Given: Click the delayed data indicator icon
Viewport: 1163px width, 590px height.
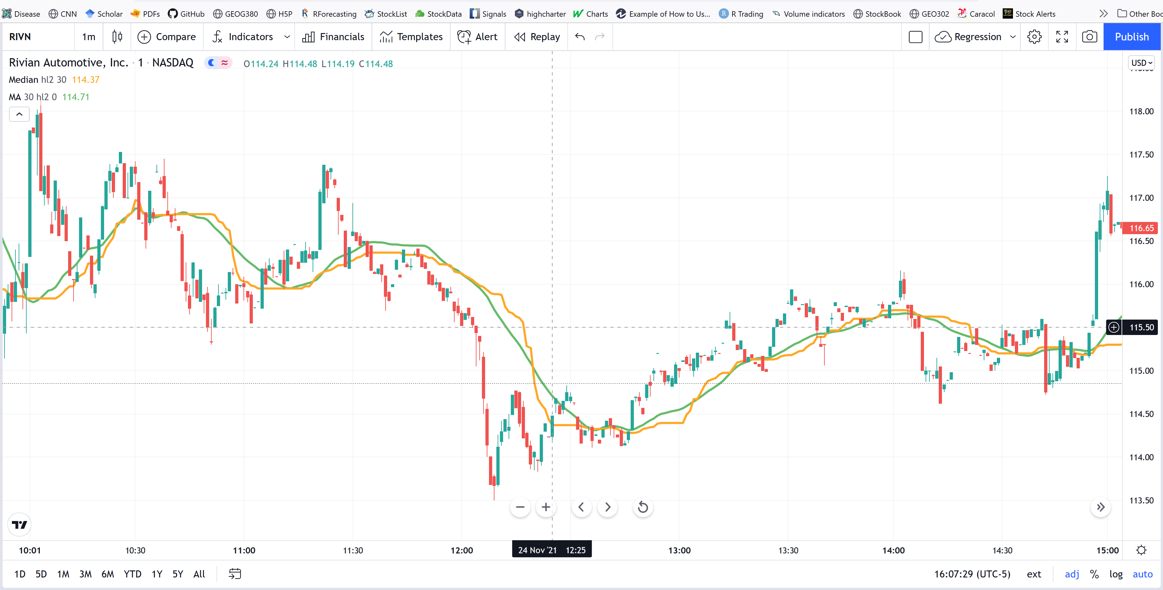Looking at the screenshot, I should tap(225, 63).
